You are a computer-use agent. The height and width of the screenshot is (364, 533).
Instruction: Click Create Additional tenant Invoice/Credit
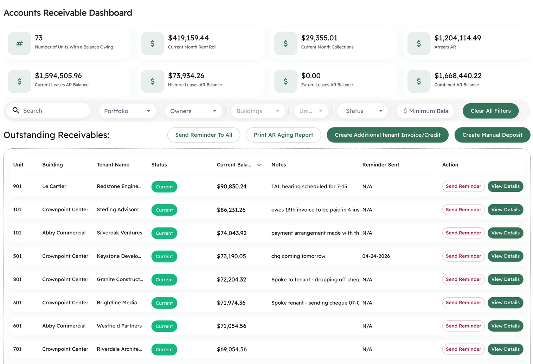click(x=387, y=135)
